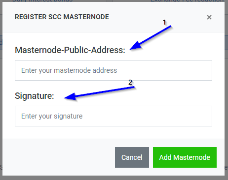Viewport: 228px width, 180px height.
Task: Click dimmed backdrop outside the dialog
Action: (x=227, y=98)
